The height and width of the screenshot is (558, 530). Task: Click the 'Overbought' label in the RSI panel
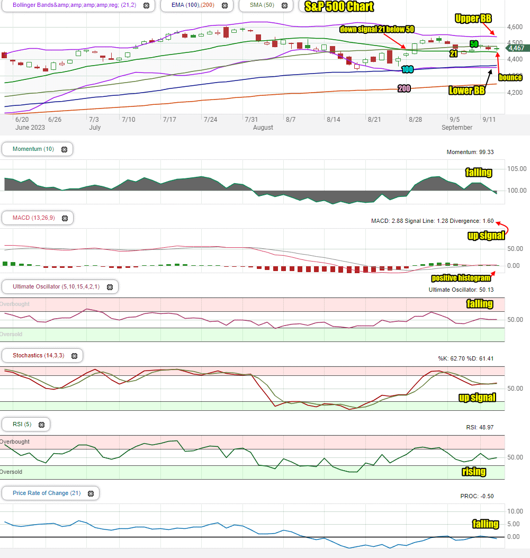tap(15, 442)
